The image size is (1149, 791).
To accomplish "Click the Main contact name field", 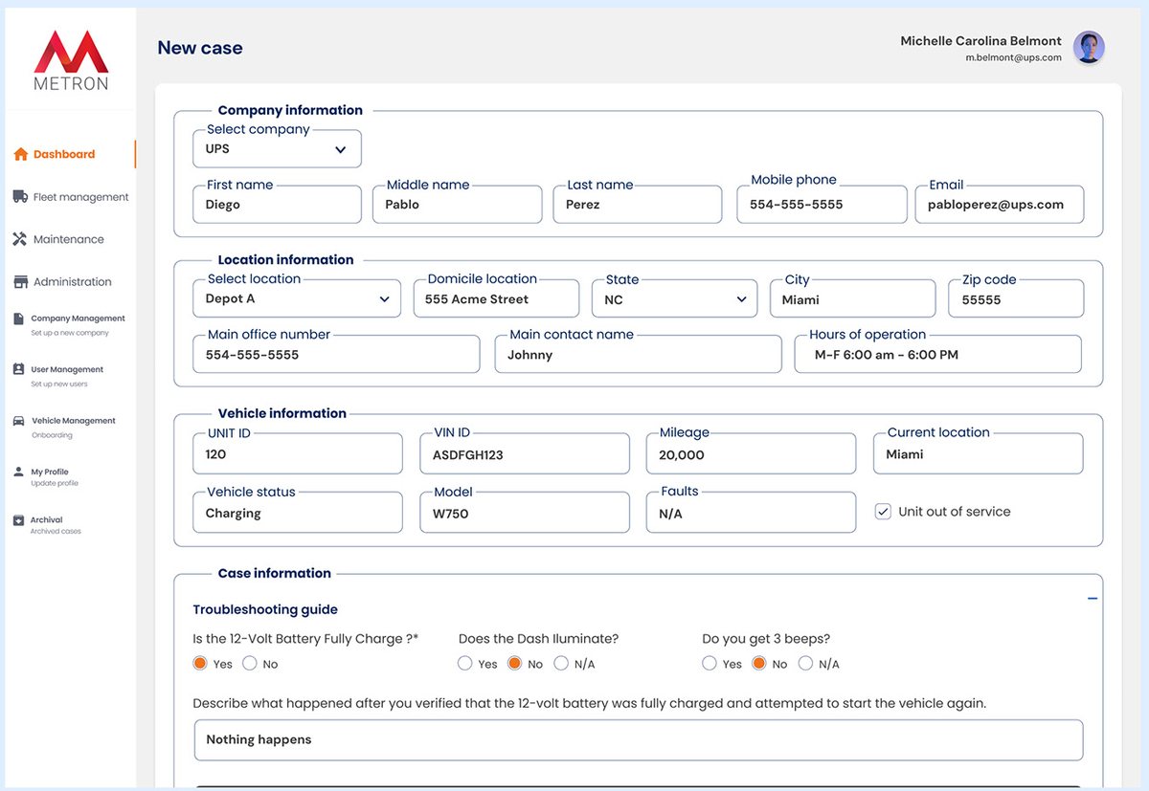I will [639, 354].
